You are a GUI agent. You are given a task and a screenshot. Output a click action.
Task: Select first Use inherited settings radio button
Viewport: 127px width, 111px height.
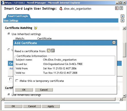point(9,34)
